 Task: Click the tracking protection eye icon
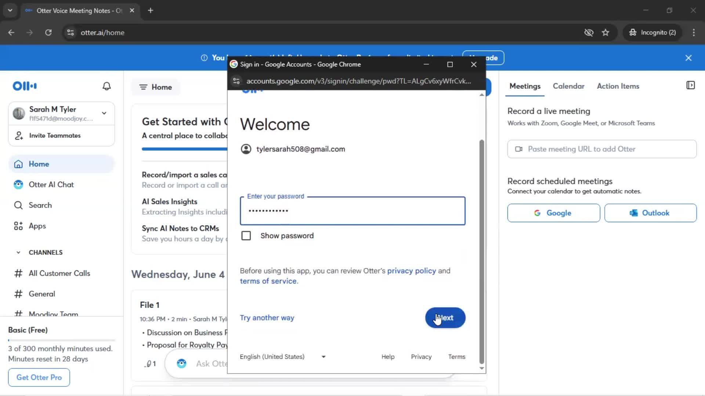[589, 33]
